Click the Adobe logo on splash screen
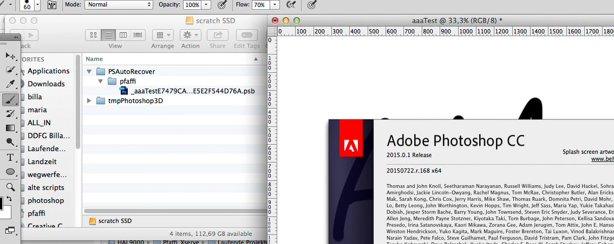The width and height of the screenshot is (614, 244). (351, 138)
